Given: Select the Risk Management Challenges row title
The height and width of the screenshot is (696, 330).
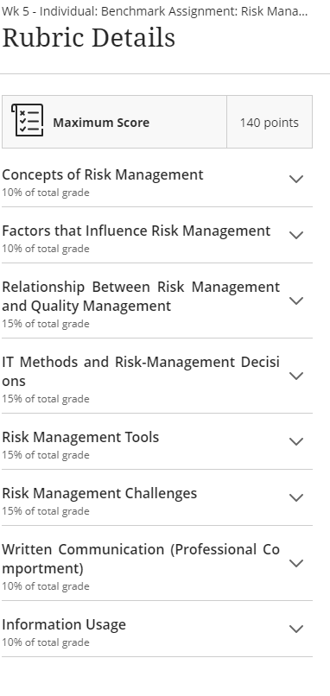Looking at the screenshot, I should point(99,493).
